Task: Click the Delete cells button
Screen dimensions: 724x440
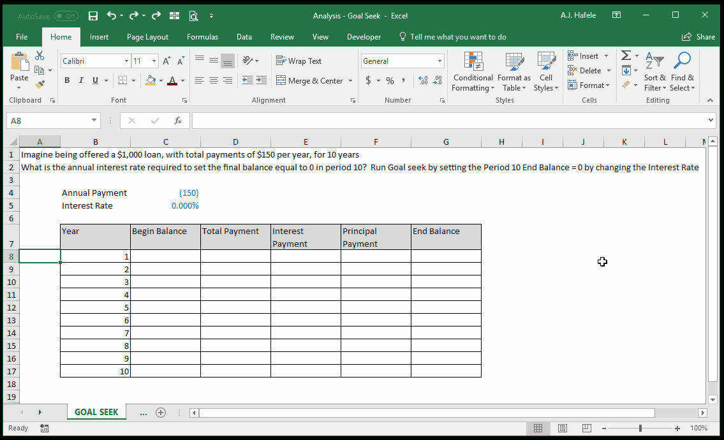Action: 584,71
